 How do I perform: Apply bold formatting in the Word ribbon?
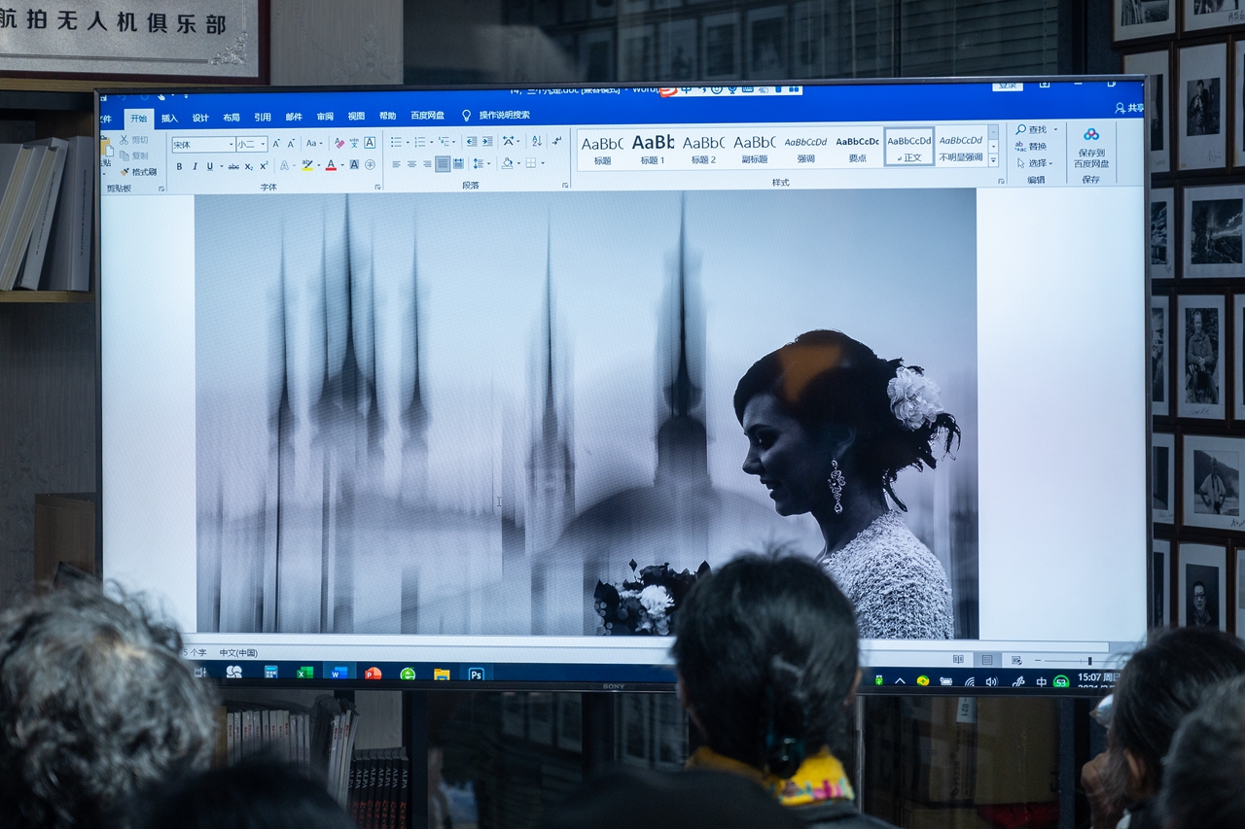pos(179,166)
